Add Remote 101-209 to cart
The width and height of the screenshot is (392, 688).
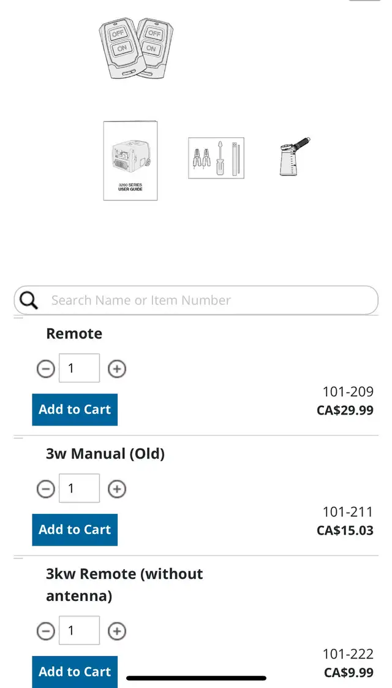[75, 410]
